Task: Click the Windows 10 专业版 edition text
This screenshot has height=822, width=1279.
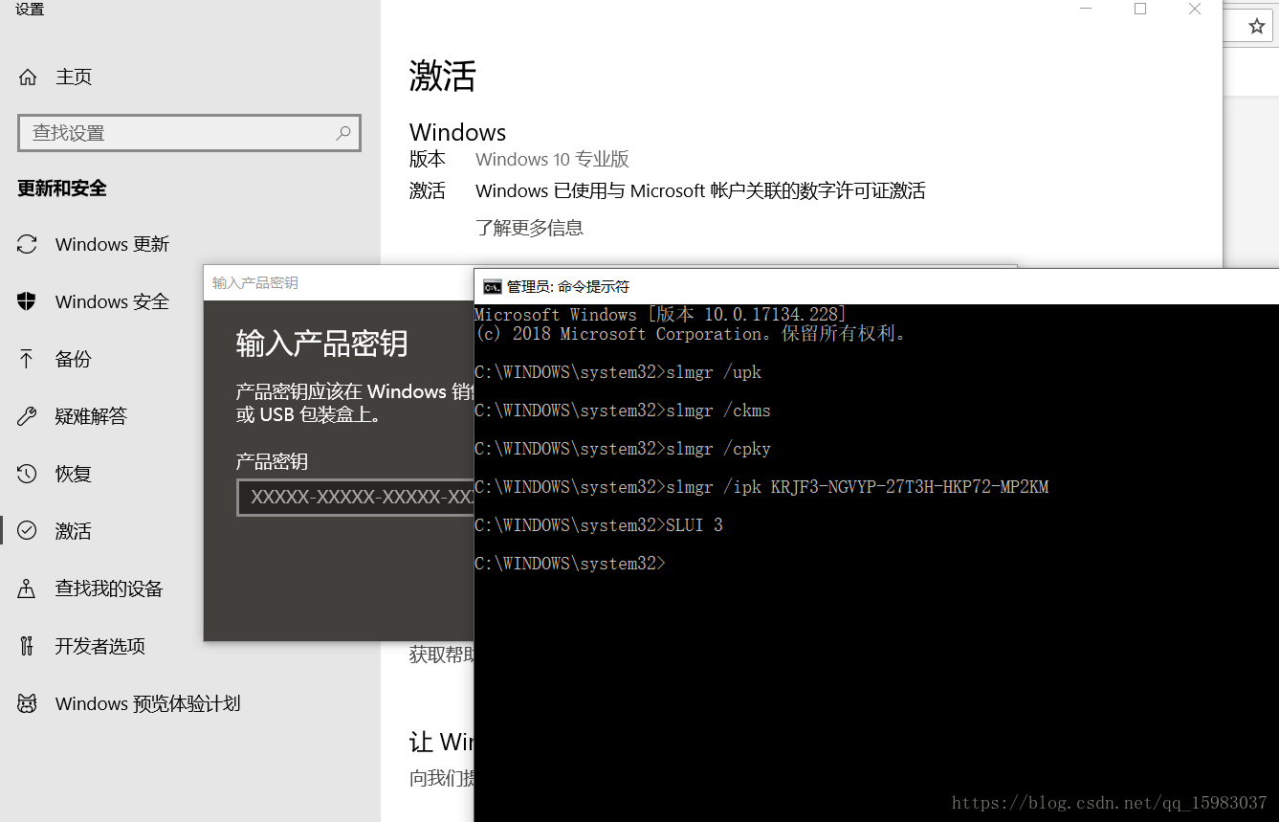Action: (552, 160)
